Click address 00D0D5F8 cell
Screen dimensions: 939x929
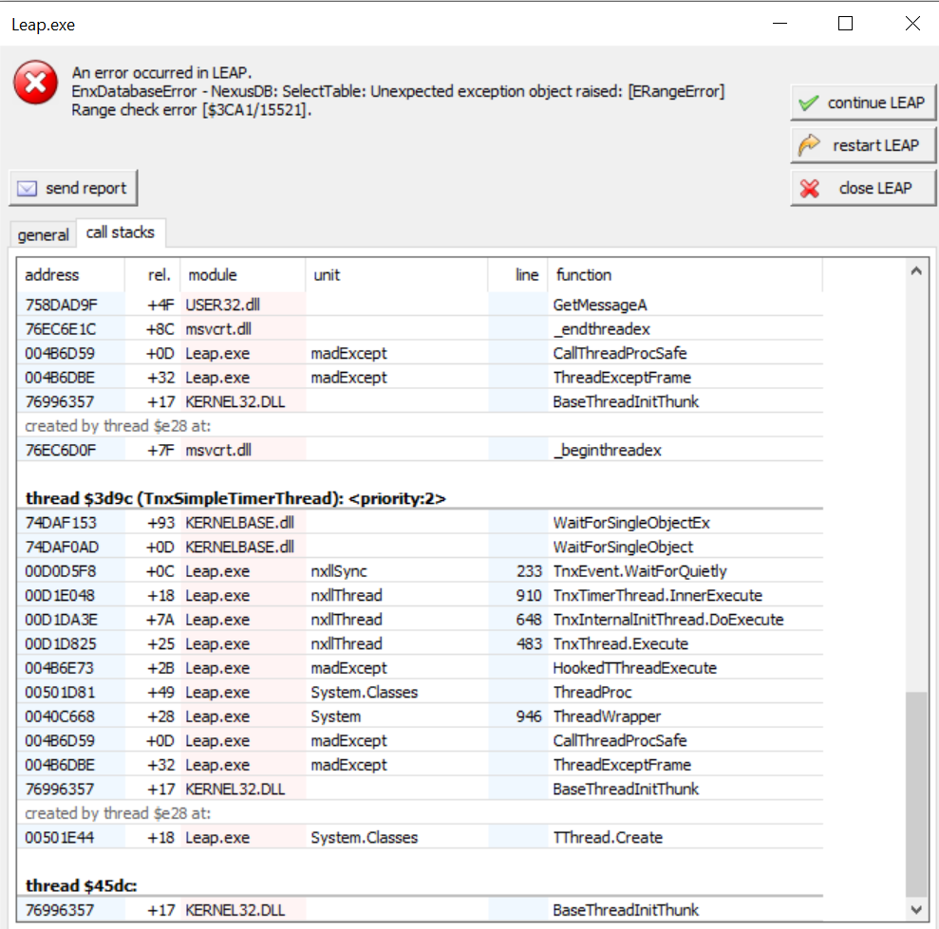70,571
